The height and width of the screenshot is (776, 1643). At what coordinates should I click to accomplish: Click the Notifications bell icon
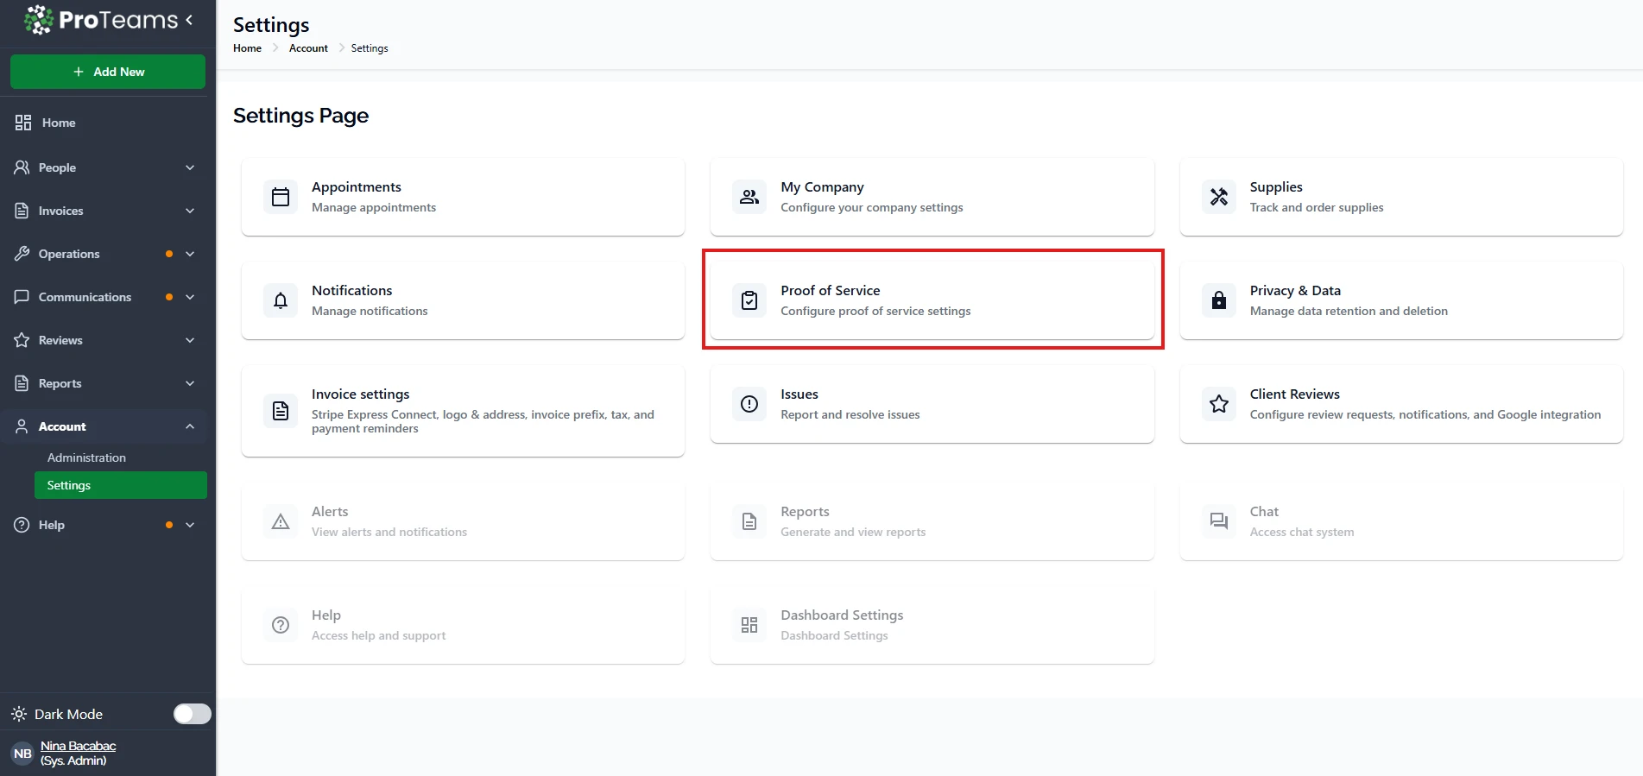point(281,300)
